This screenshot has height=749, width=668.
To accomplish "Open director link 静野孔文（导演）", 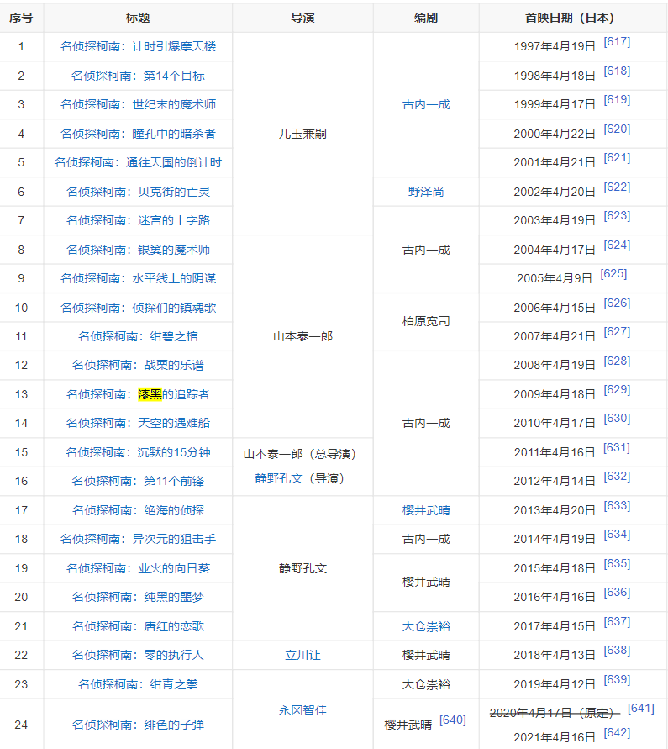I will click(x=279, y=478).
